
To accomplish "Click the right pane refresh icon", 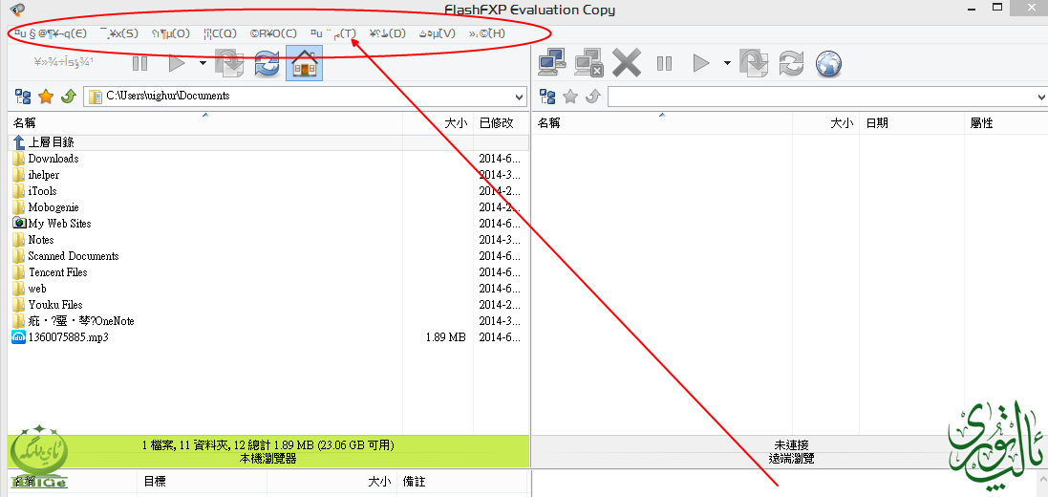I will 791,63.
